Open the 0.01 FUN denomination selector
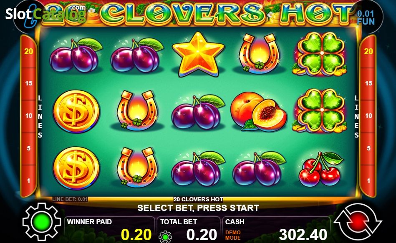 (366, 18)
